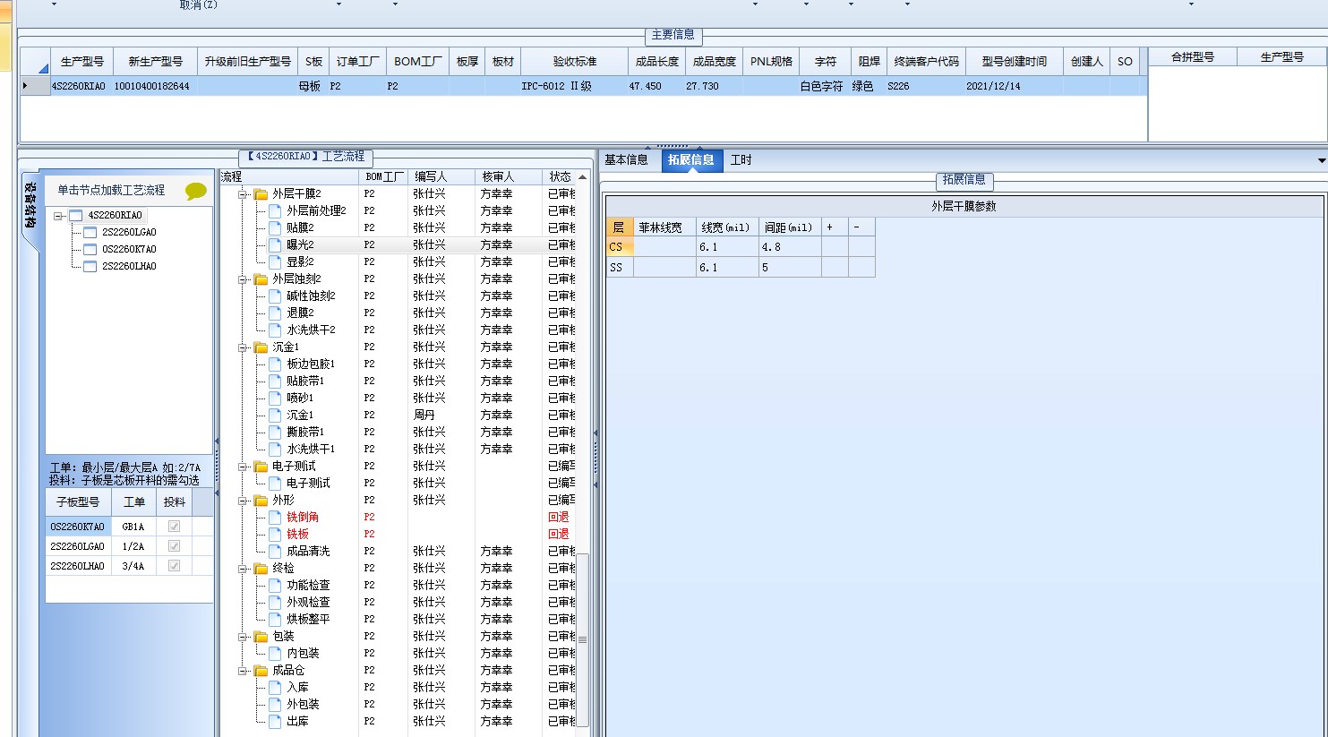Click the folder icon of 外层干膜2
This screenshot has width=1328, height=737.
(x=261, y=194)
